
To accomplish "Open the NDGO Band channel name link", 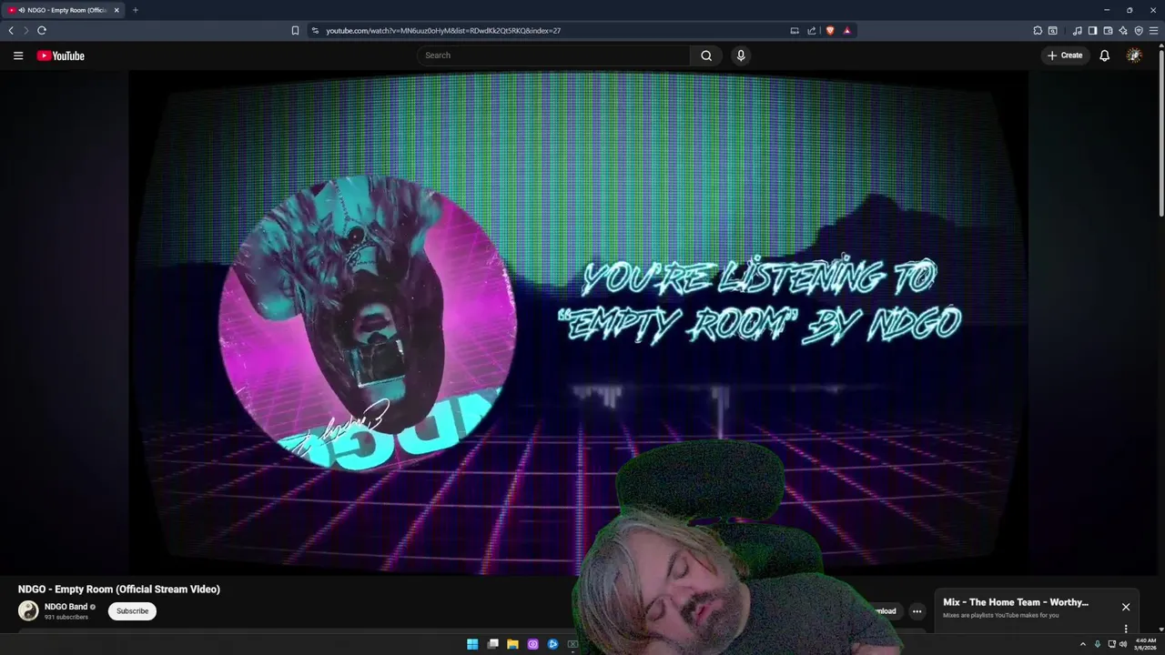I will click(x=66, y=607).
